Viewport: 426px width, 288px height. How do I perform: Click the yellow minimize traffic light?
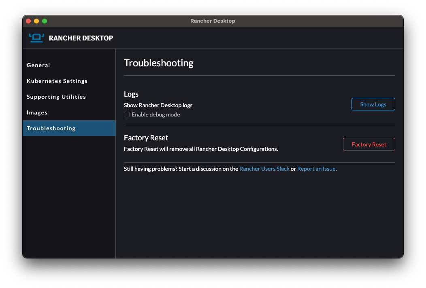point(36,21)
